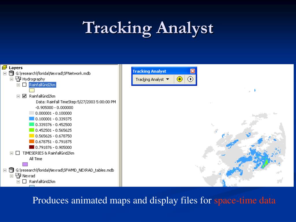Select the Hydrography group label
296x222 pixels.
[x=34, y=79]
